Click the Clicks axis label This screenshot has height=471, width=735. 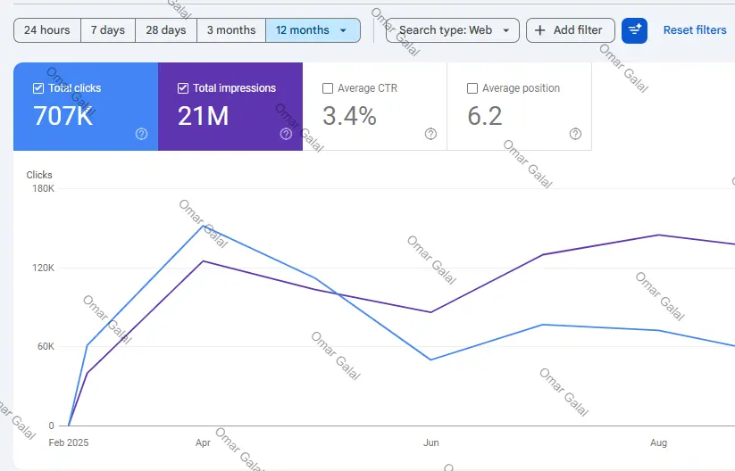point(39,175)
